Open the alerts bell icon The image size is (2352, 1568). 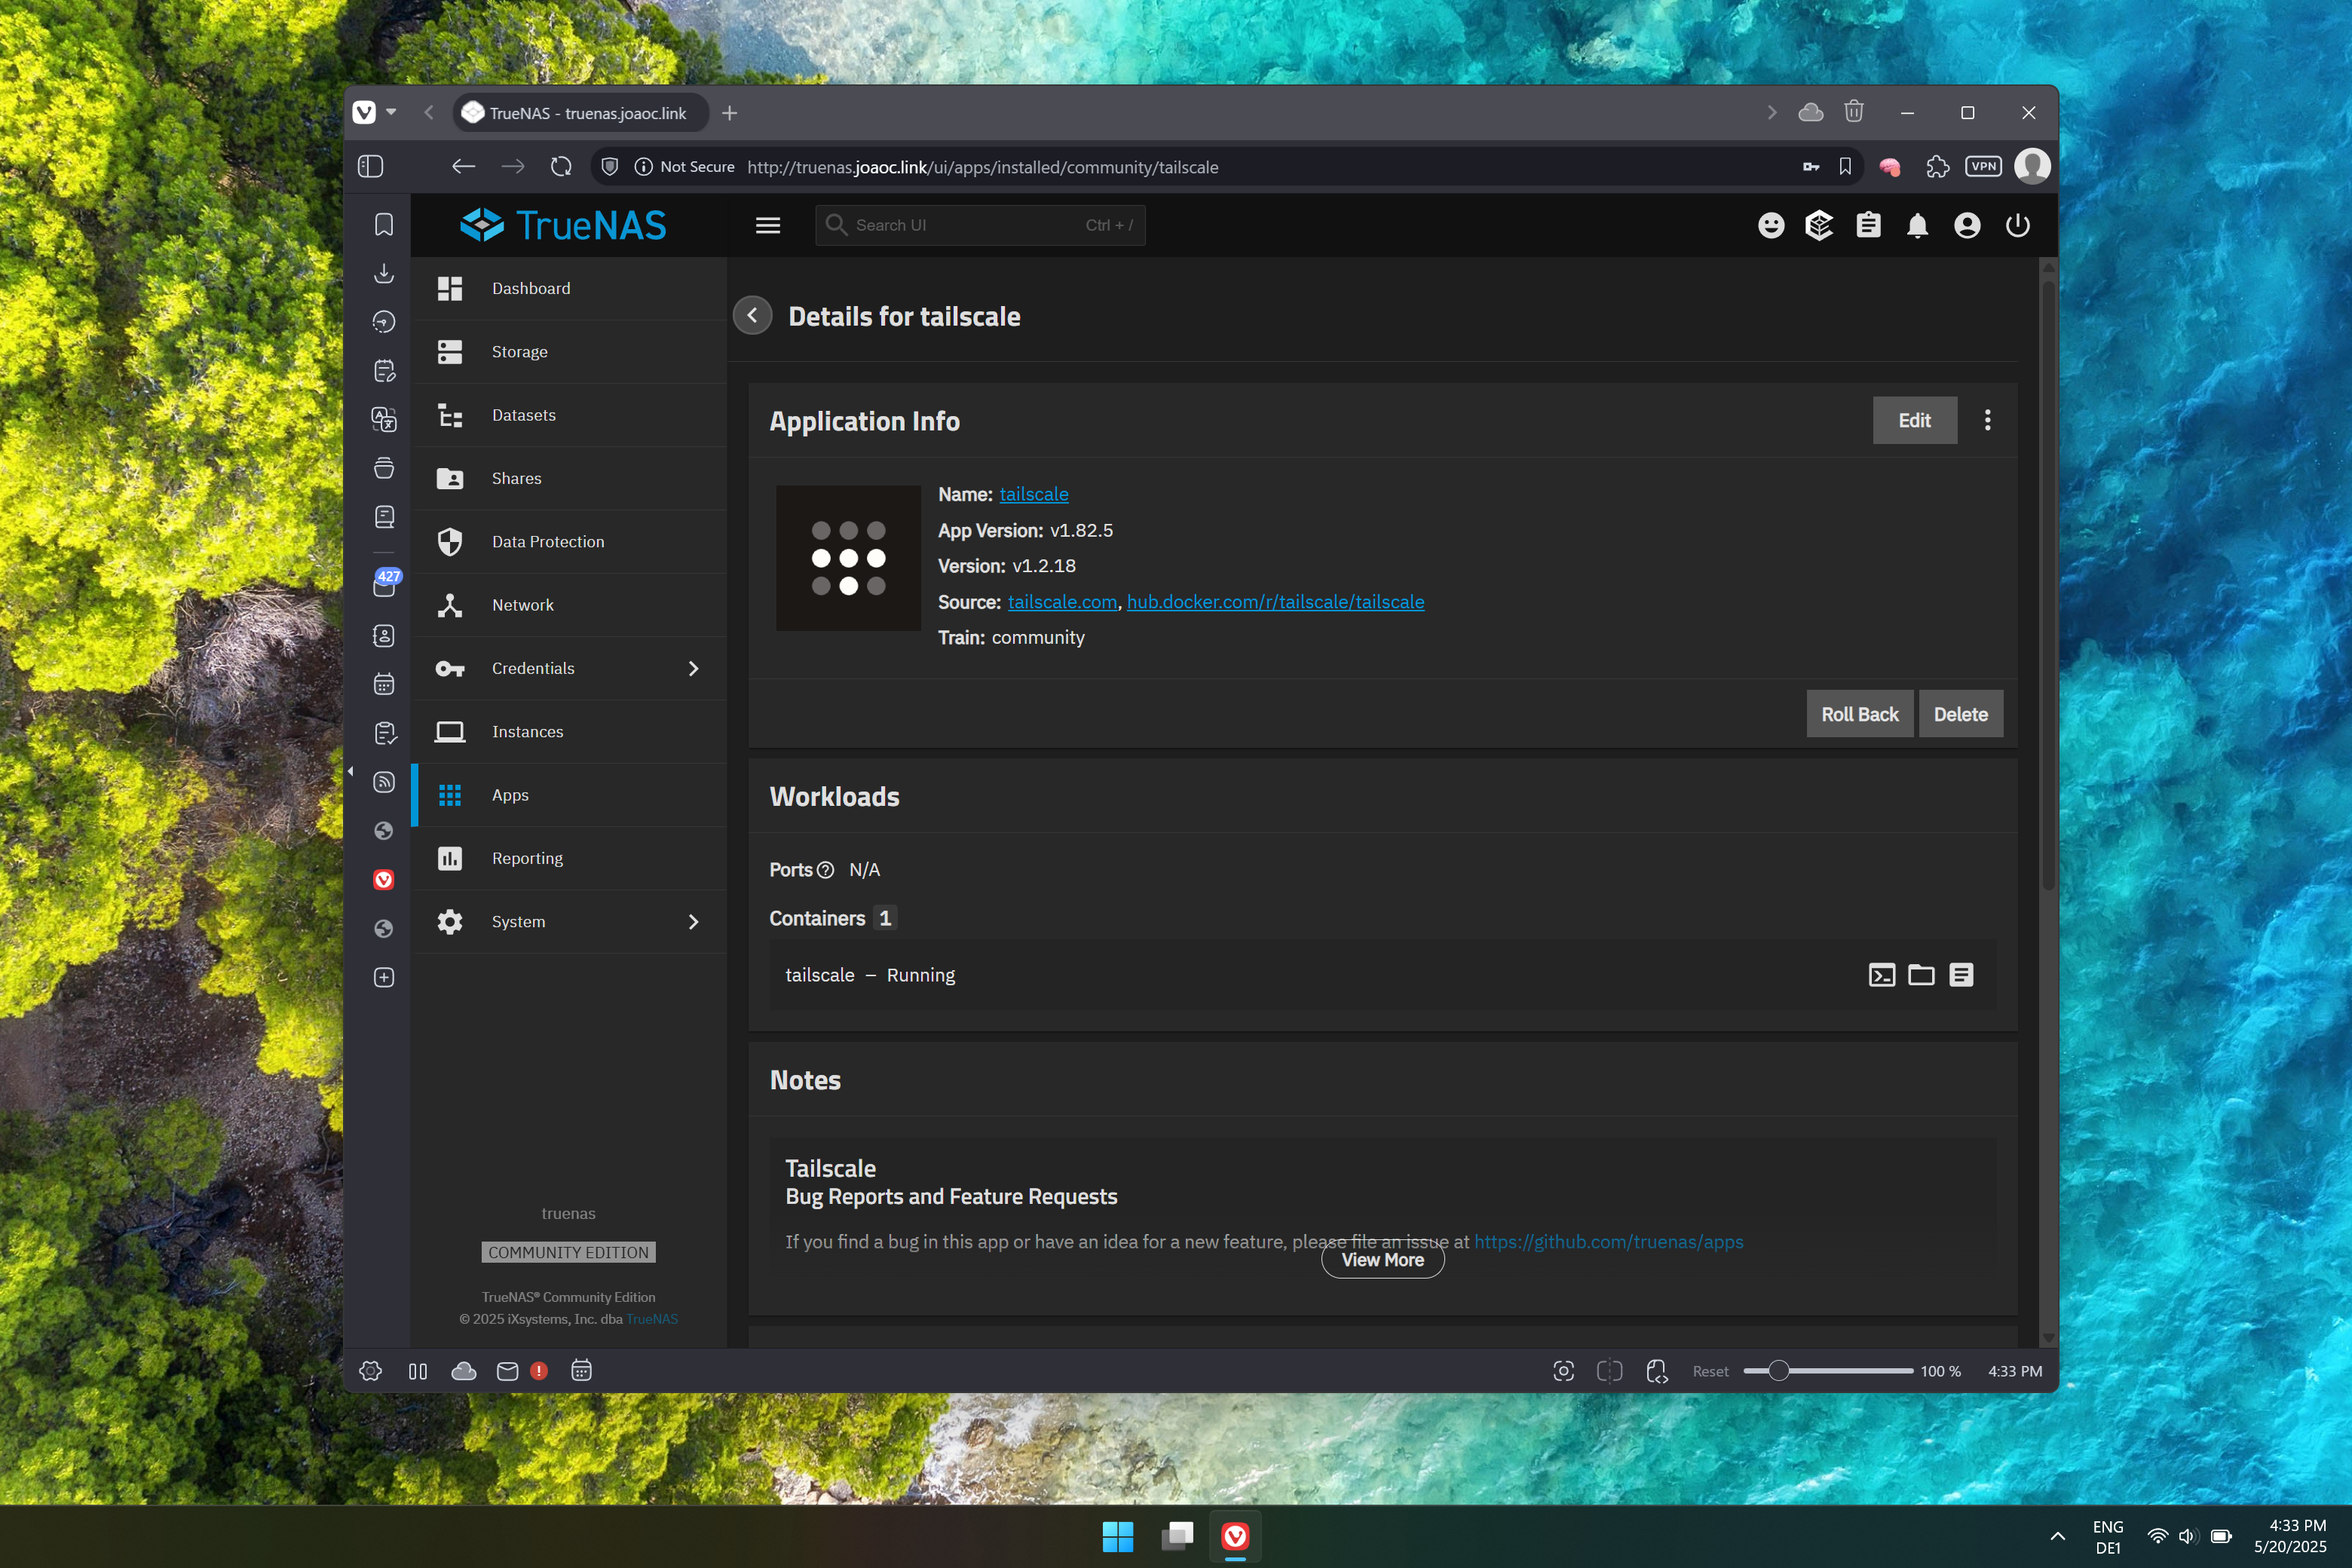click(1917, 226)
